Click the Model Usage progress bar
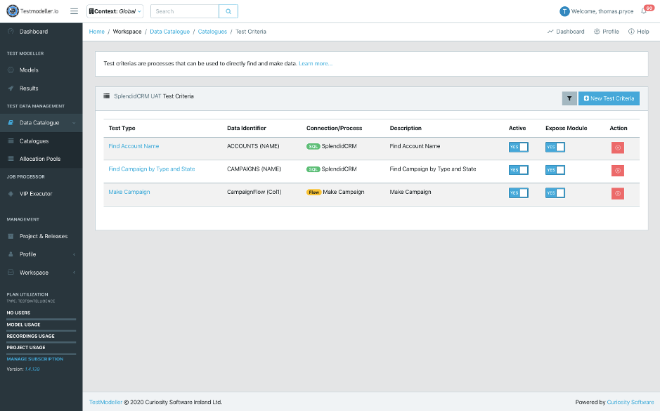Image resolution: width=660 pixels, height=411 pixels. click(x=41, y=330)
